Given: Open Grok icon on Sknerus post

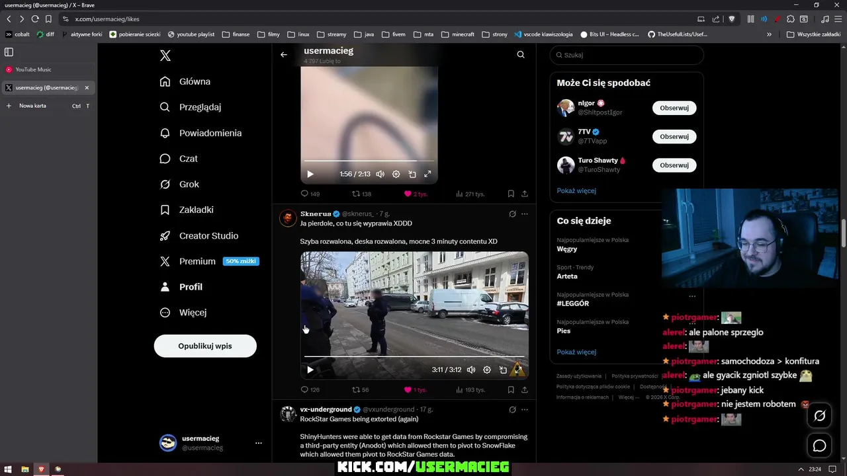Looking at the screenshot, I should click(512, 214).
